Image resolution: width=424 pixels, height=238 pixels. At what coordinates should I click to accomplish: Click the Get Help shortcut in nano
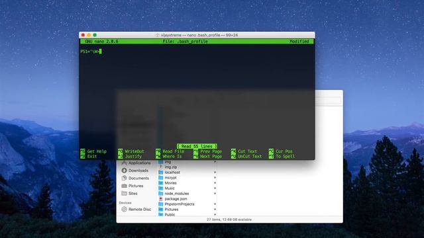[93, 151]
